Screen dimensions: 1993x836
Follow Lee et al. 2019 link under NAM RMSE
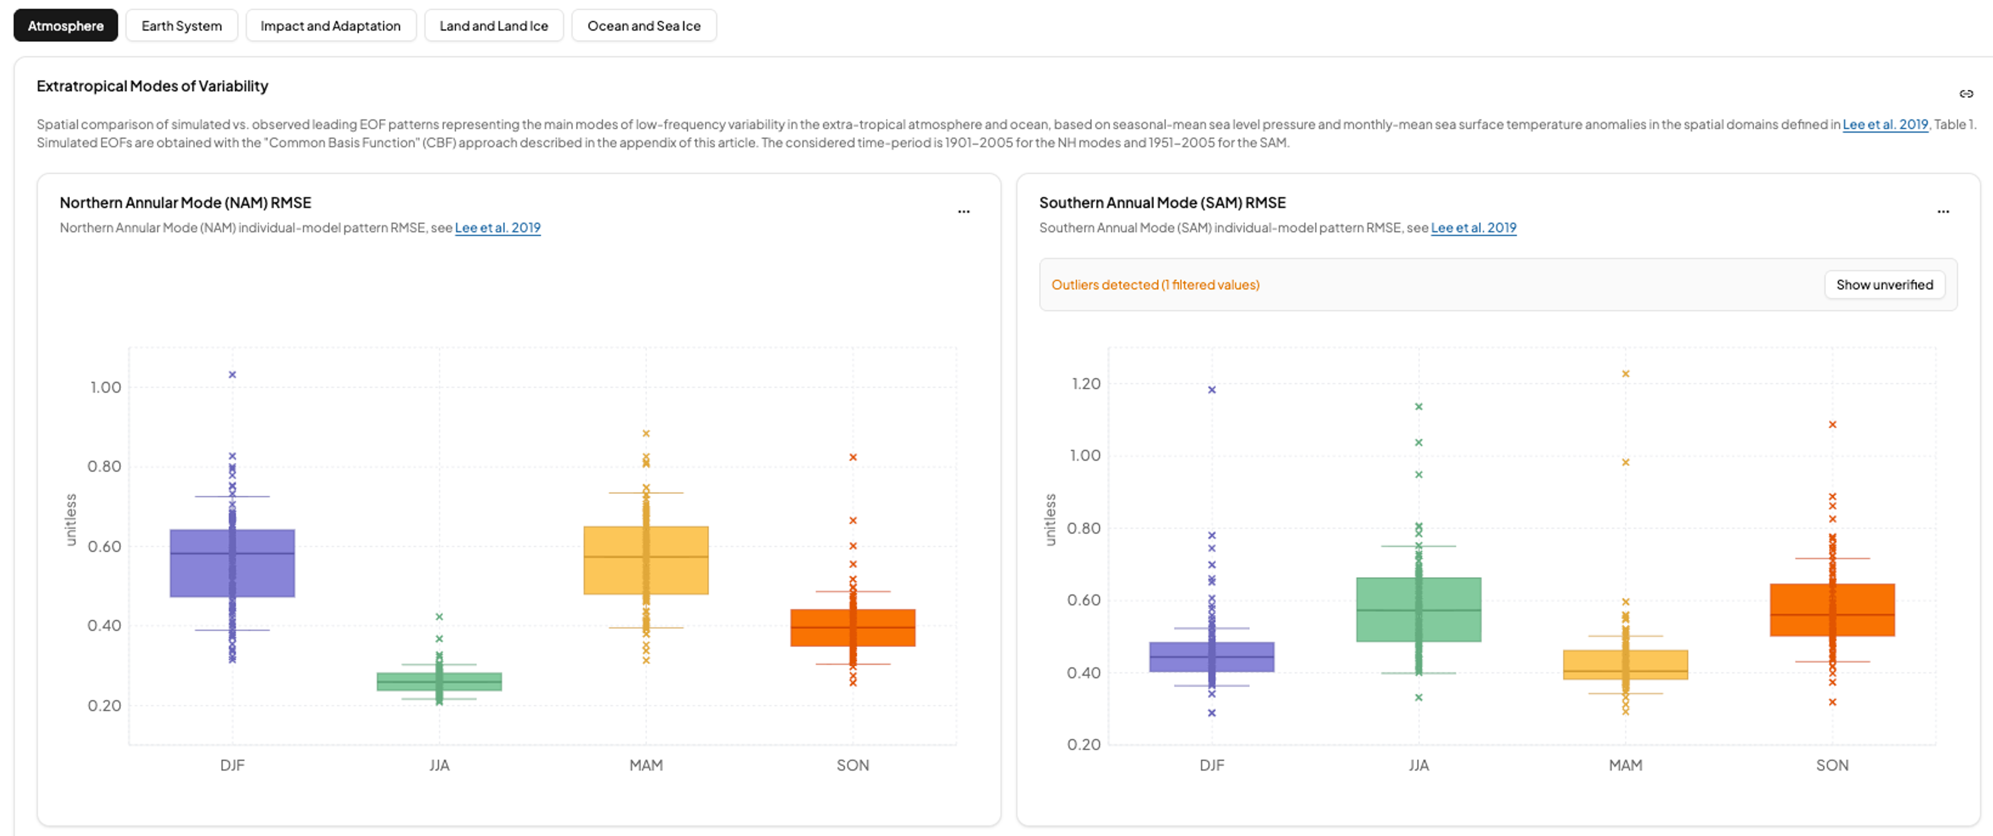498,227
